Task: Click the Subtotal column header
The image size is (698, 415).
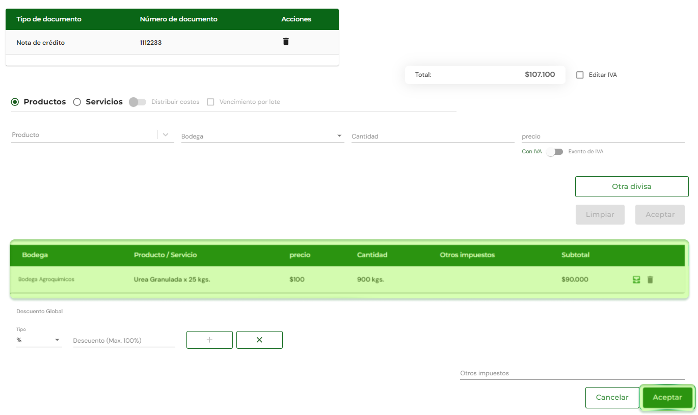Action: point(576,255)
